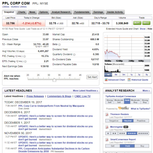Open SmartConsensus Report PDF icon
The height and width of the screenshot is (153, 153).
[107, 140]
